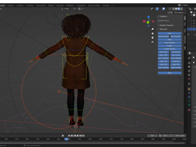196x147 pixels.
Task: Jump to the timeline start frame
Action: 69,136
